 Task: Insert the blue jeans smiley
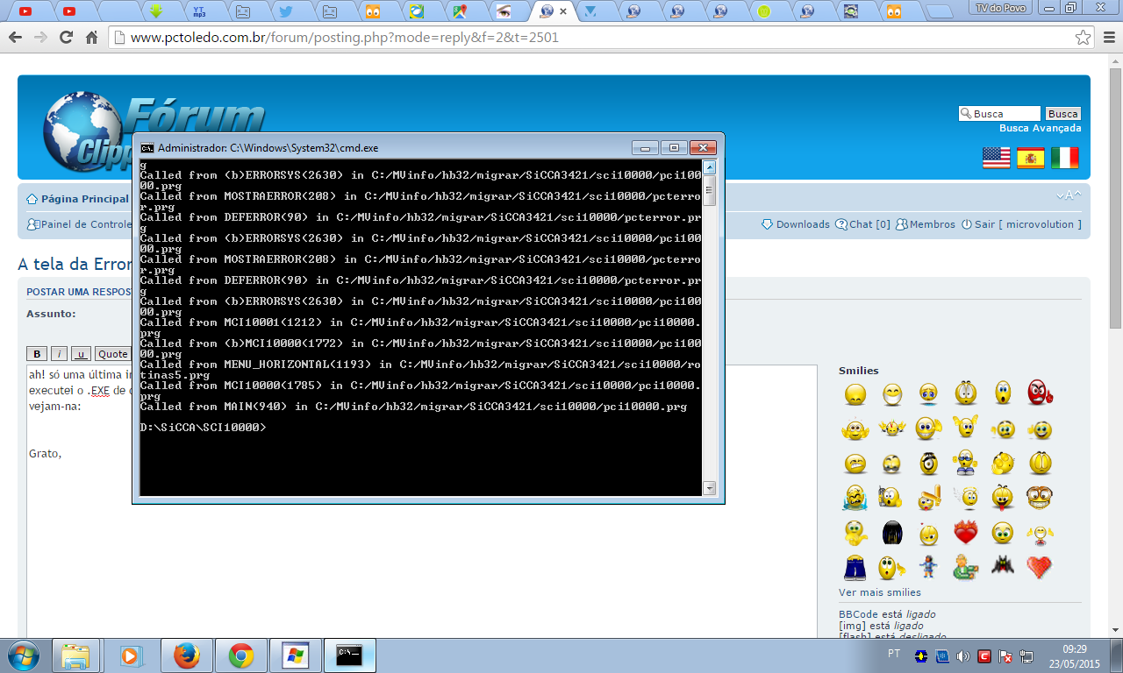coord(855,567)
